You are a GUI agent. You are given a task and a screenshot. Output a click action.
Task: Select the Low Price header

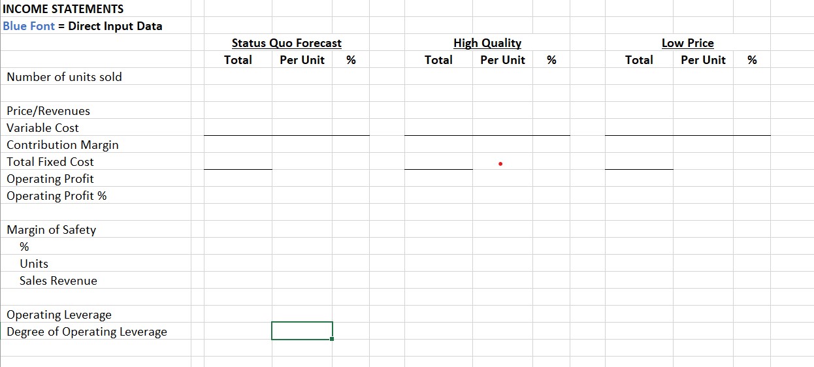pyautogui.click(x=688, y=43)
